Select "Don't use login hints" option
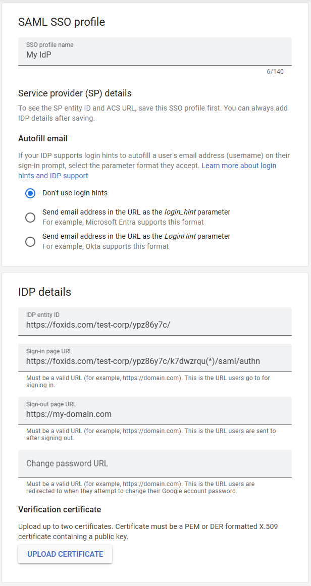The height and width of the screenshot is (586, 311). pyautogui.click(x=30, y=193)
